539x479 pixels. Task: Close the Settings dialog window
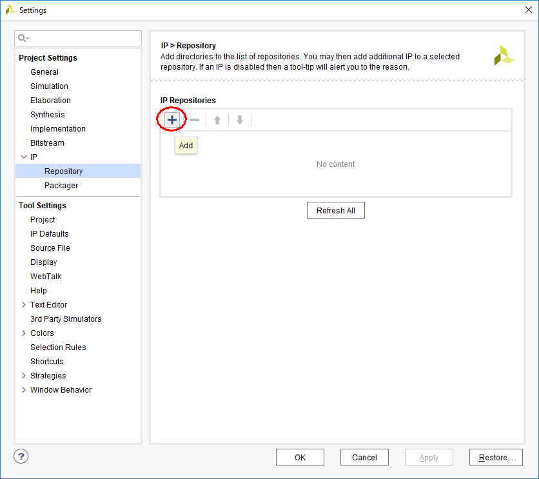pos(529,10)
